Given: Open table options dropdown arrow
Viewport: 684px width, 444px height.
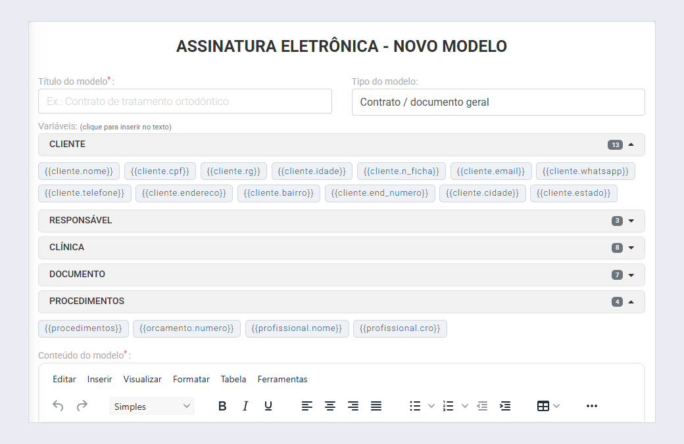Looking at the screenshot, I should click(556, 406).
